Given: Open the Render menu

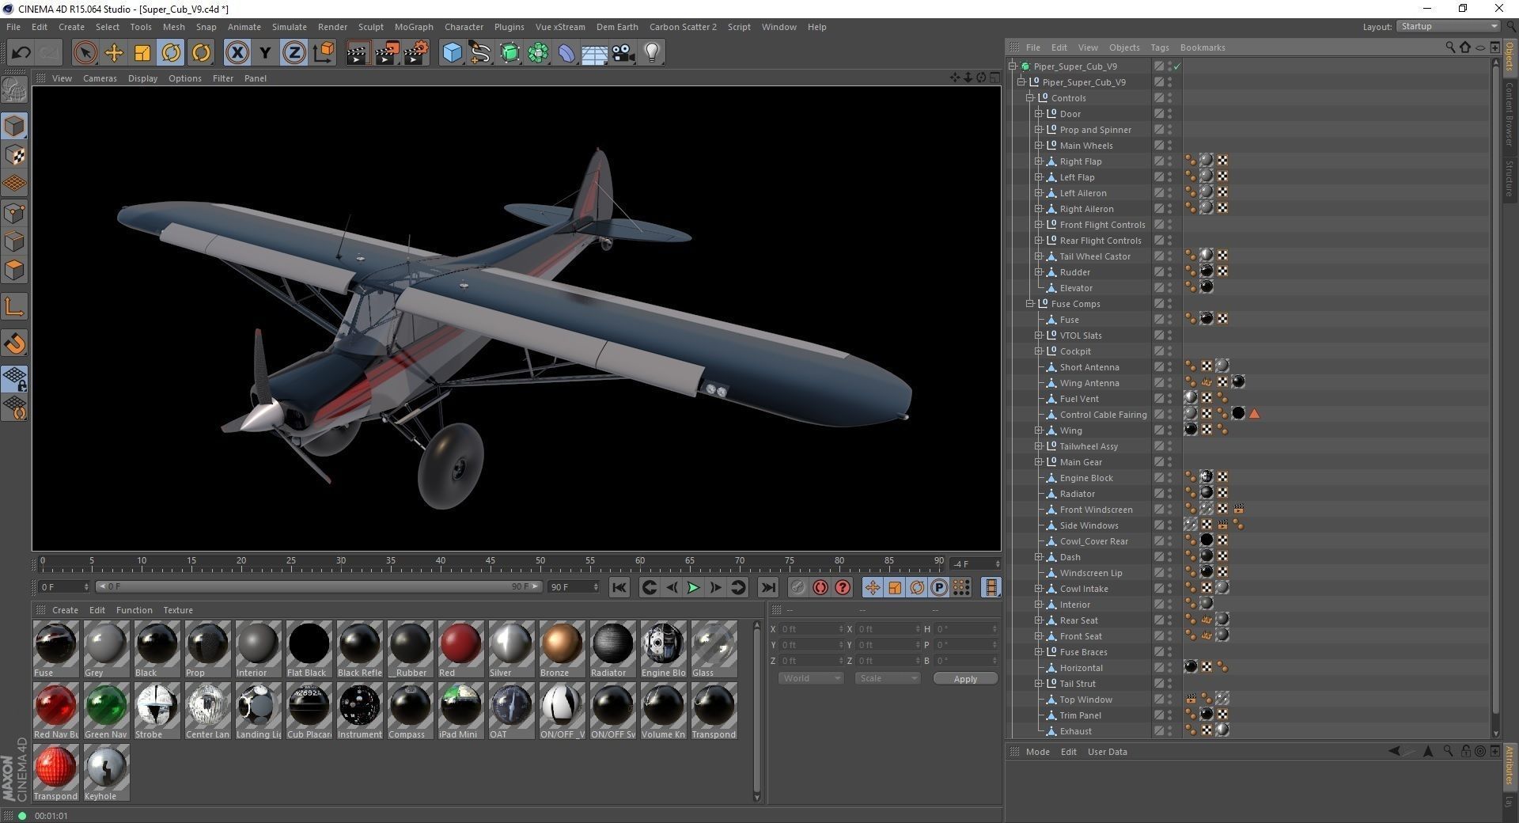Looking at the screenshot, I should tap(332, 27).
